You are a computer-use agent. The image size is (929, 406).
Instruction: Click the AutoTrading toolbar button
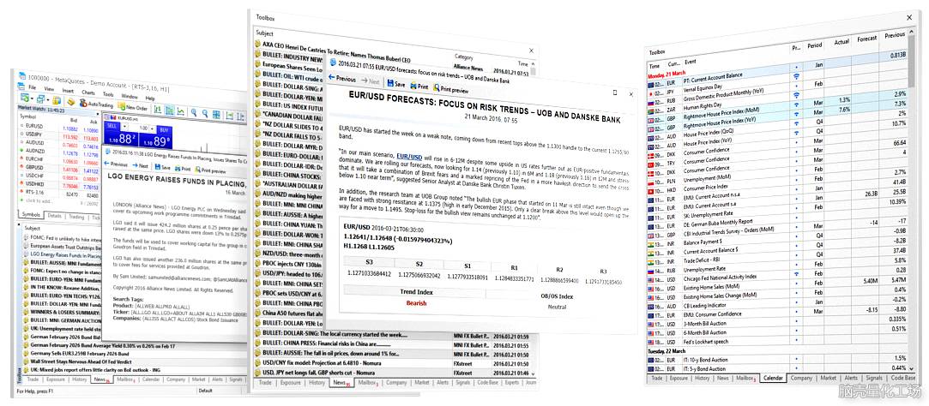pos(97,104)
